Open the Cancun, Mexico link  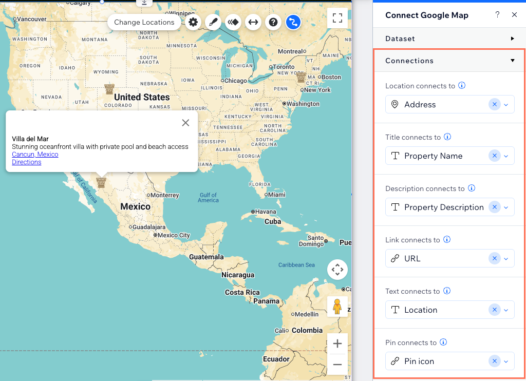coord(35,154)
